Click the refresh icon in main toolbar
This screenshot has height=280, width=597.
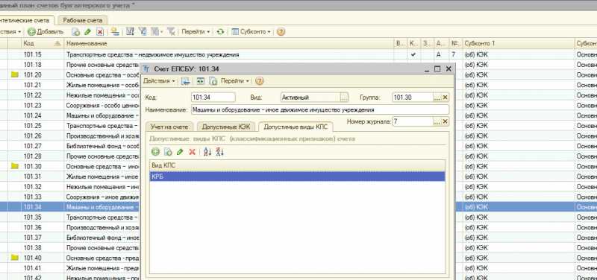click(220, 32)
